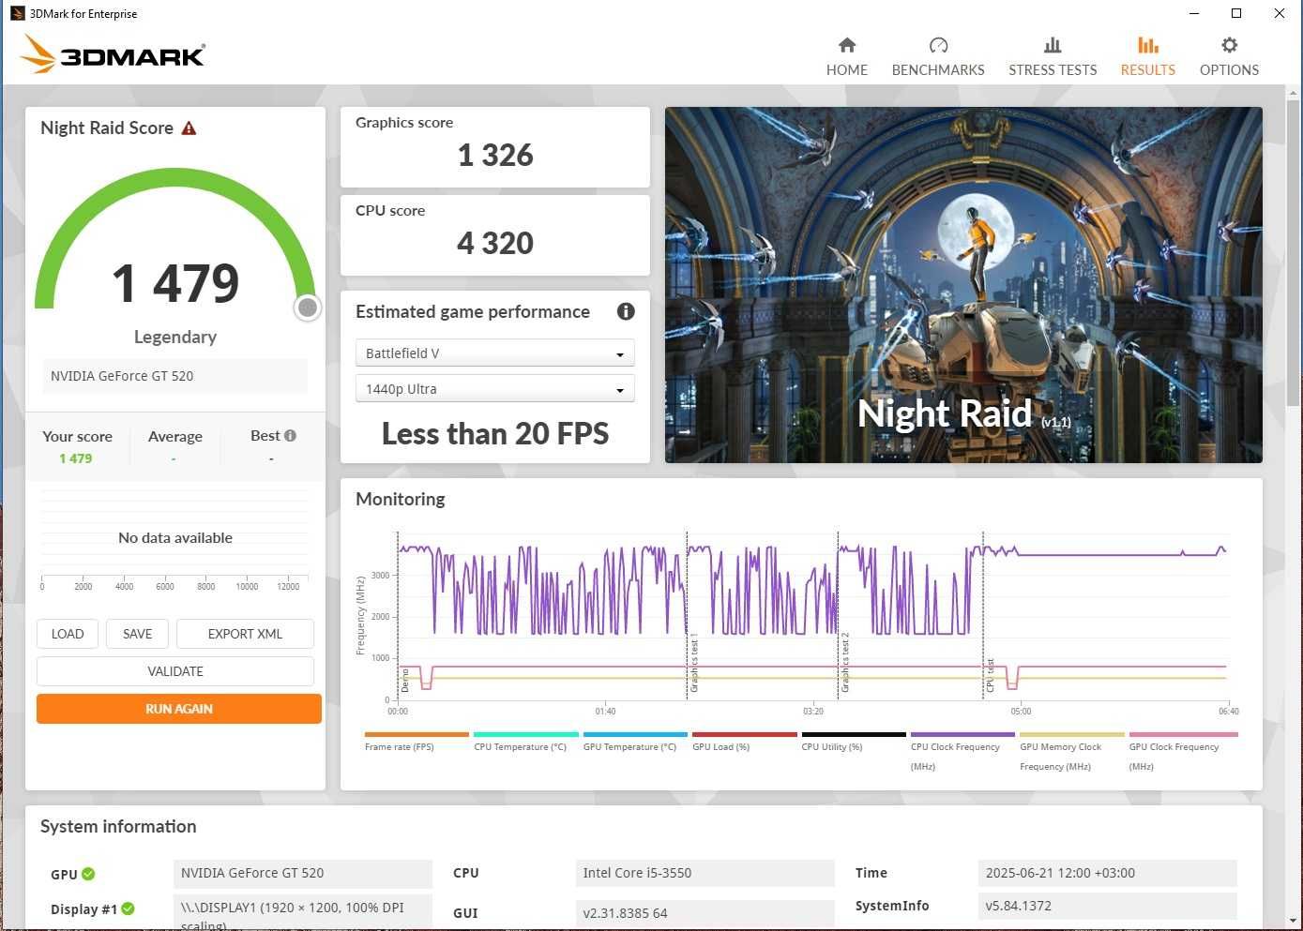Click the GPU value in System information

pyautogui.click(x=303, y=873)
